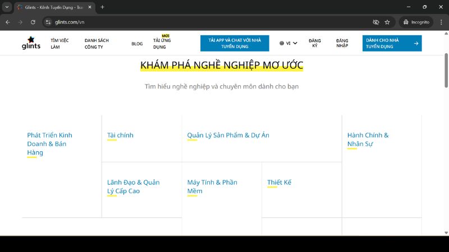Open Máy Tính & Phần Mềm category

[212, 186]
